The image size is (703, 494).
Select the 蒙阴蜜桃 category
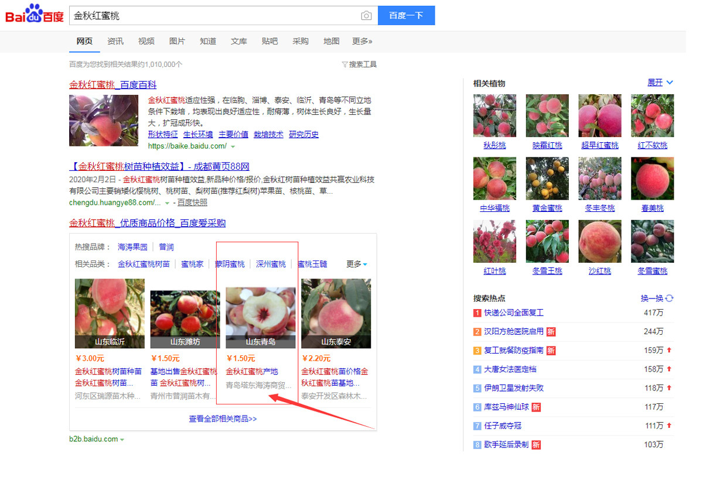coord(230,264)
